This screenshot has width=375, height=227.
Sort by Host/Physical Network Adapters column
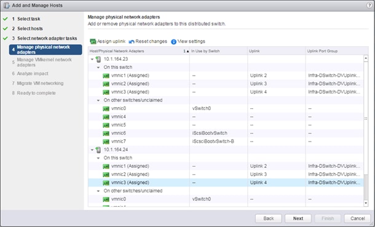click(x=139, y=51)
